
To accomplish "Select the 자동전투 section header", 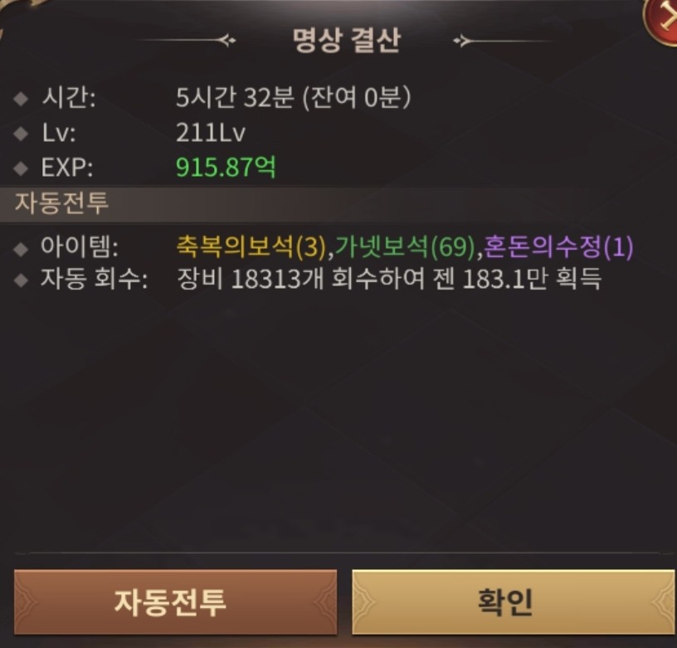I will tap(61, 202).
